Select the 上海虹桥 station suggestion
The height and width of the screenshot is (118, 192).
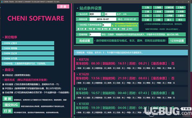[169, 7]
